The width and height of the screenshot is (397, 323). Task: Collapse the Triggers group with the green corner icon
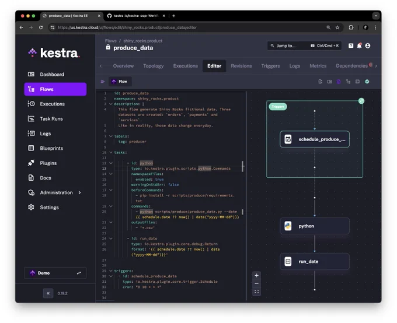[x=361, y=101]
